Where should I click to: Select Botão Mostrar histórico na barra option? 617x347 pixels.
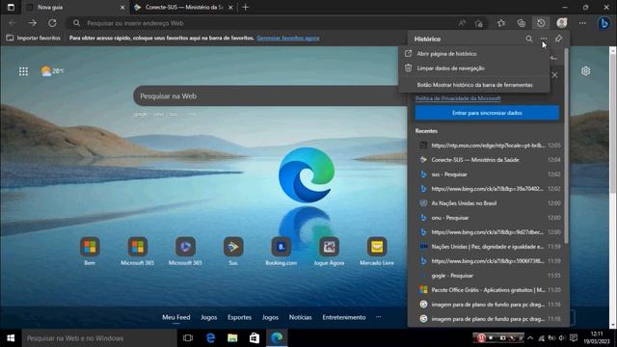(x=473, y=85)
